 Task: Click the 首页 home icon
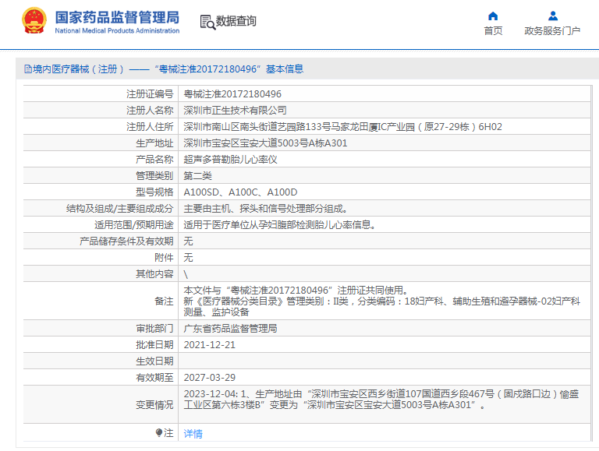[493, 16]
